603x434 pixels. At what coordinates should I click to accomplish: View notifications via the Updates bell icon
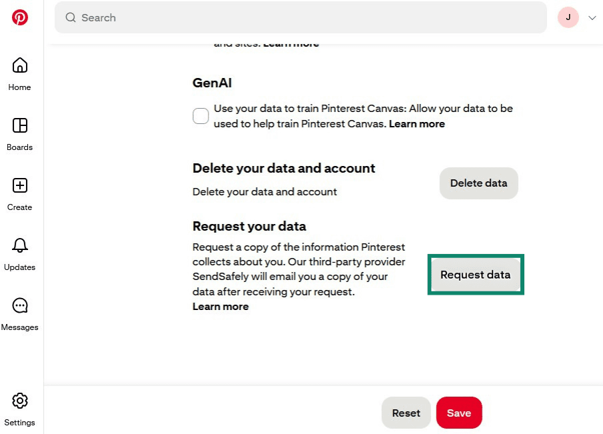(19, 247)
